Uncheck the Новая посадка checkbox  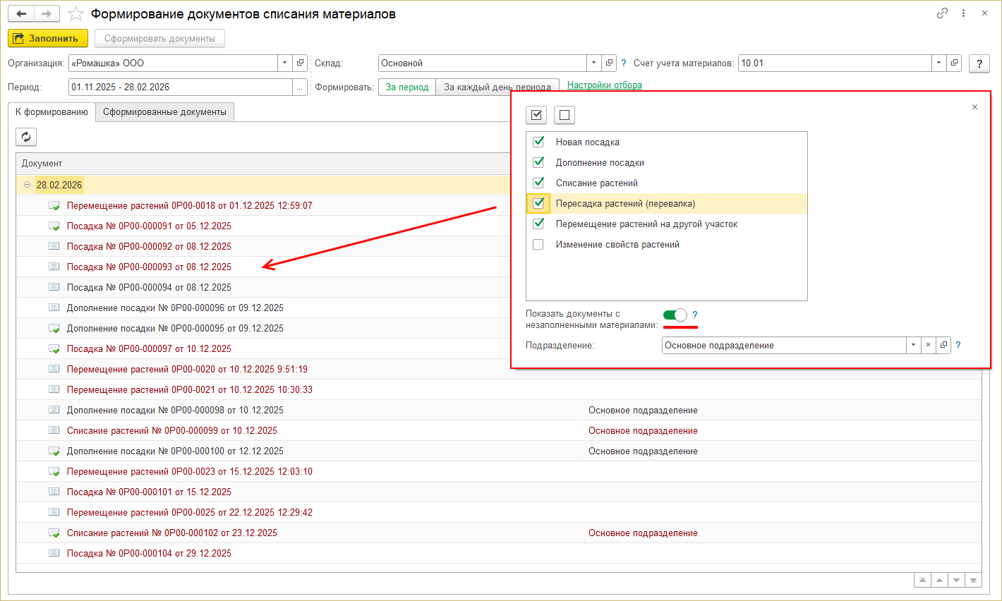(538, 142)
